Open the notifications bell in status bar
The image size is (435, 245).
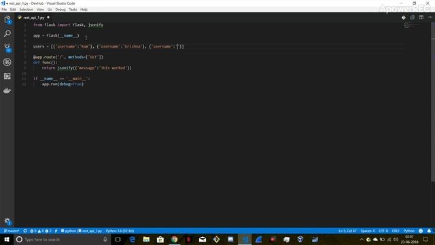point(429,231)
